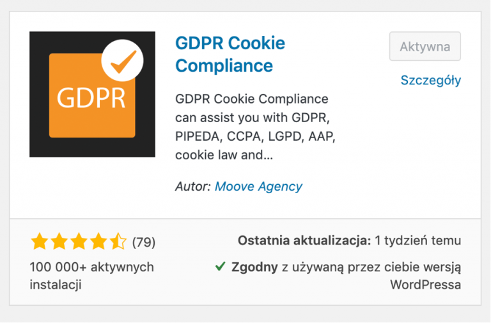Click the fourth rating star
Image resolution: width=491 pixels, height=323 pixels.
click(x=98, y=241)
